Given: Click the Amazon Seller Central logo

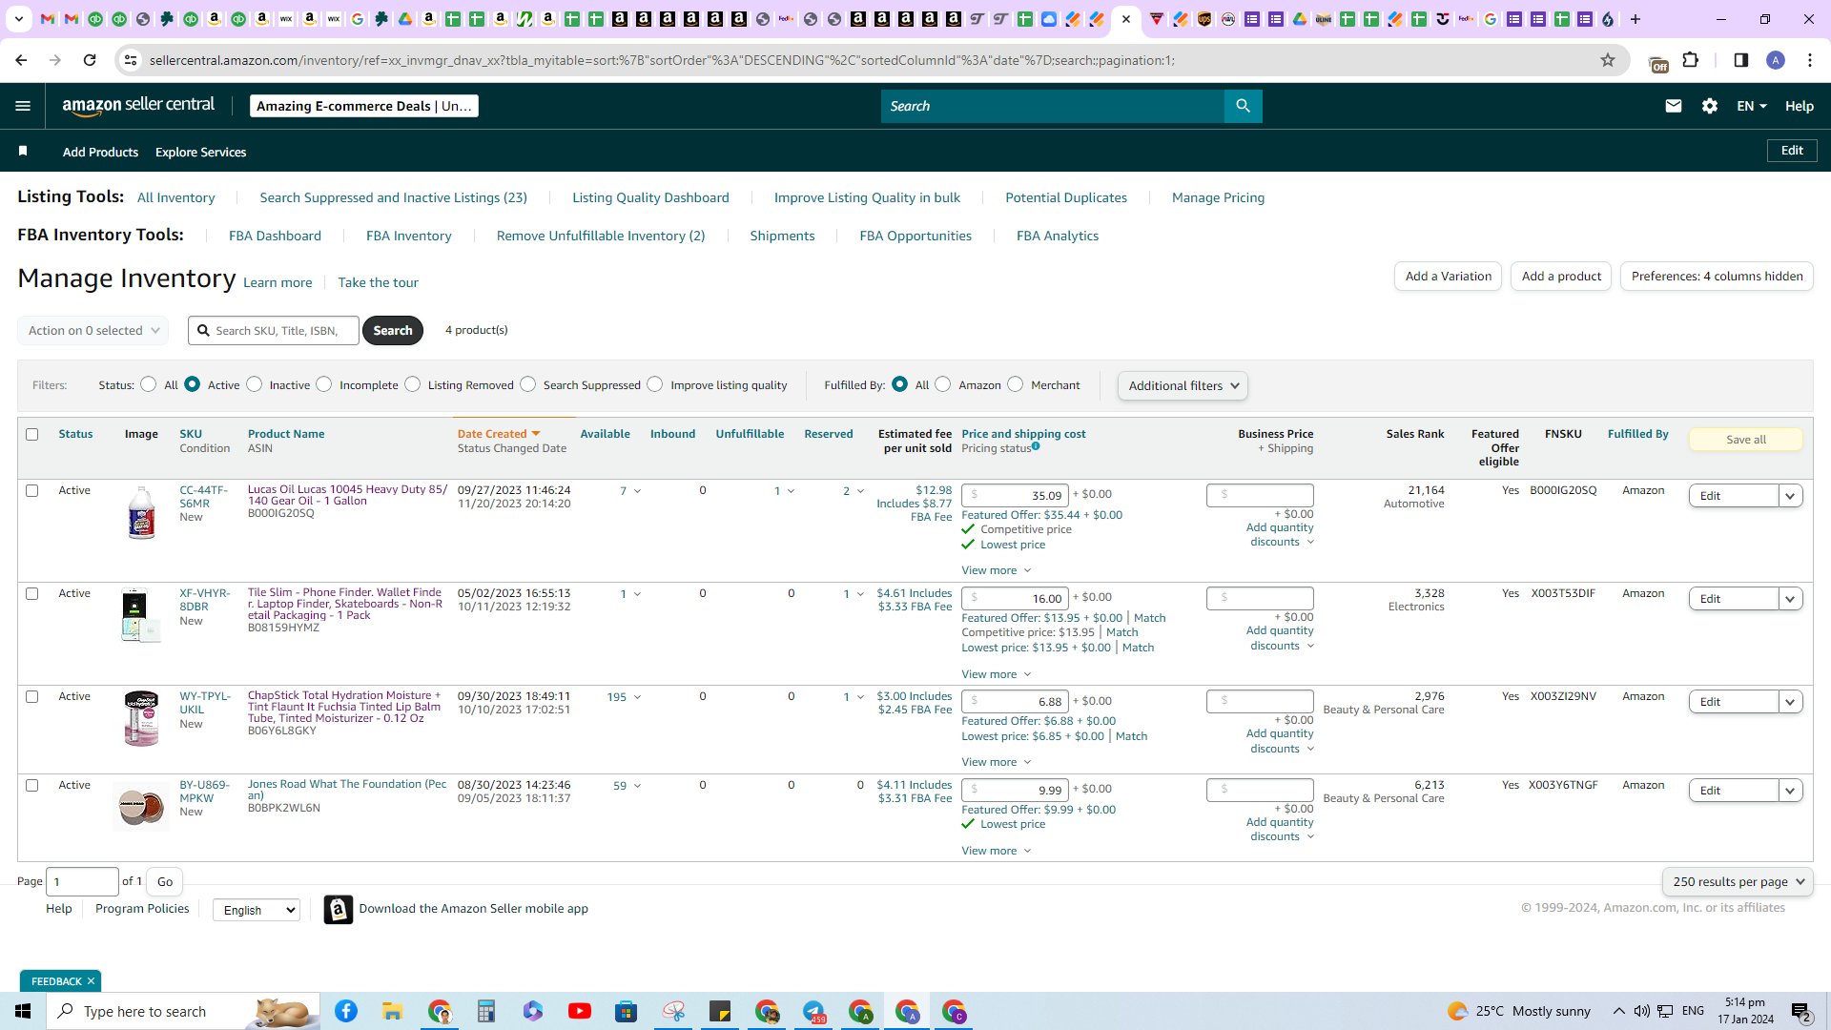Looking at the screenshot, I should pos(138,106).
